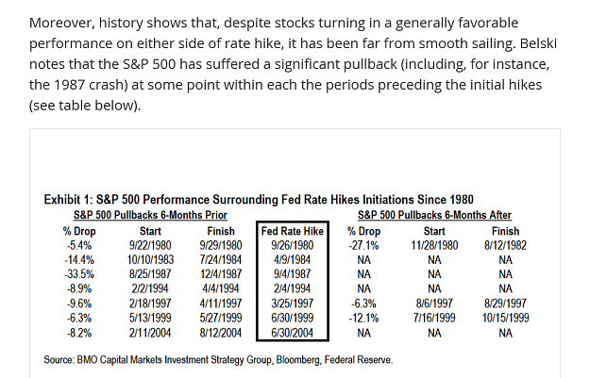Click the BMO Capital Markets source line

coord(218,360)
